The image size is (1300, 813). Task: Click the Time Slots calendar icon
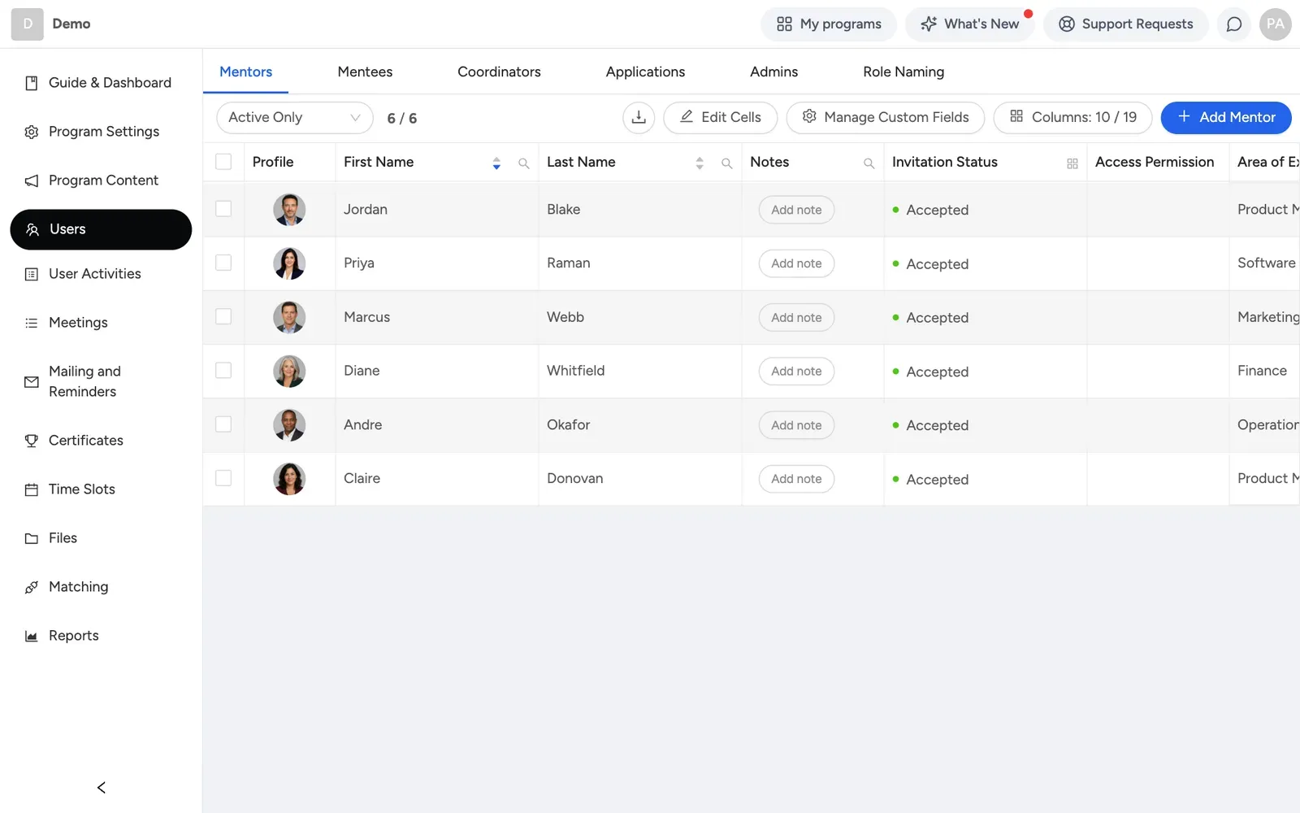(32, 489)
